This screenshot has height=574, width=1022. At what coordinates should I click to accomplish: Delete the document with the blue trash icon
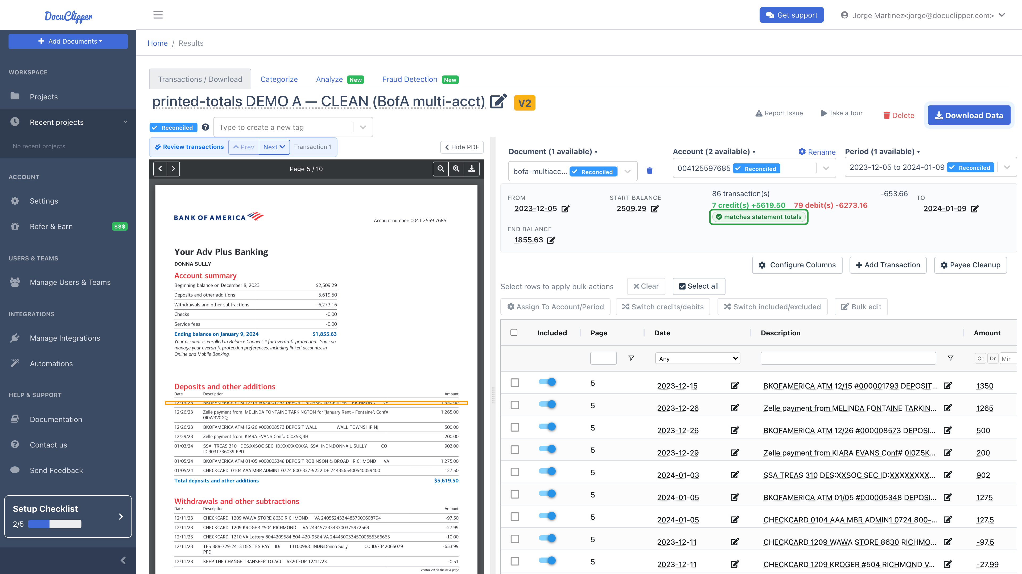point(649,171)
